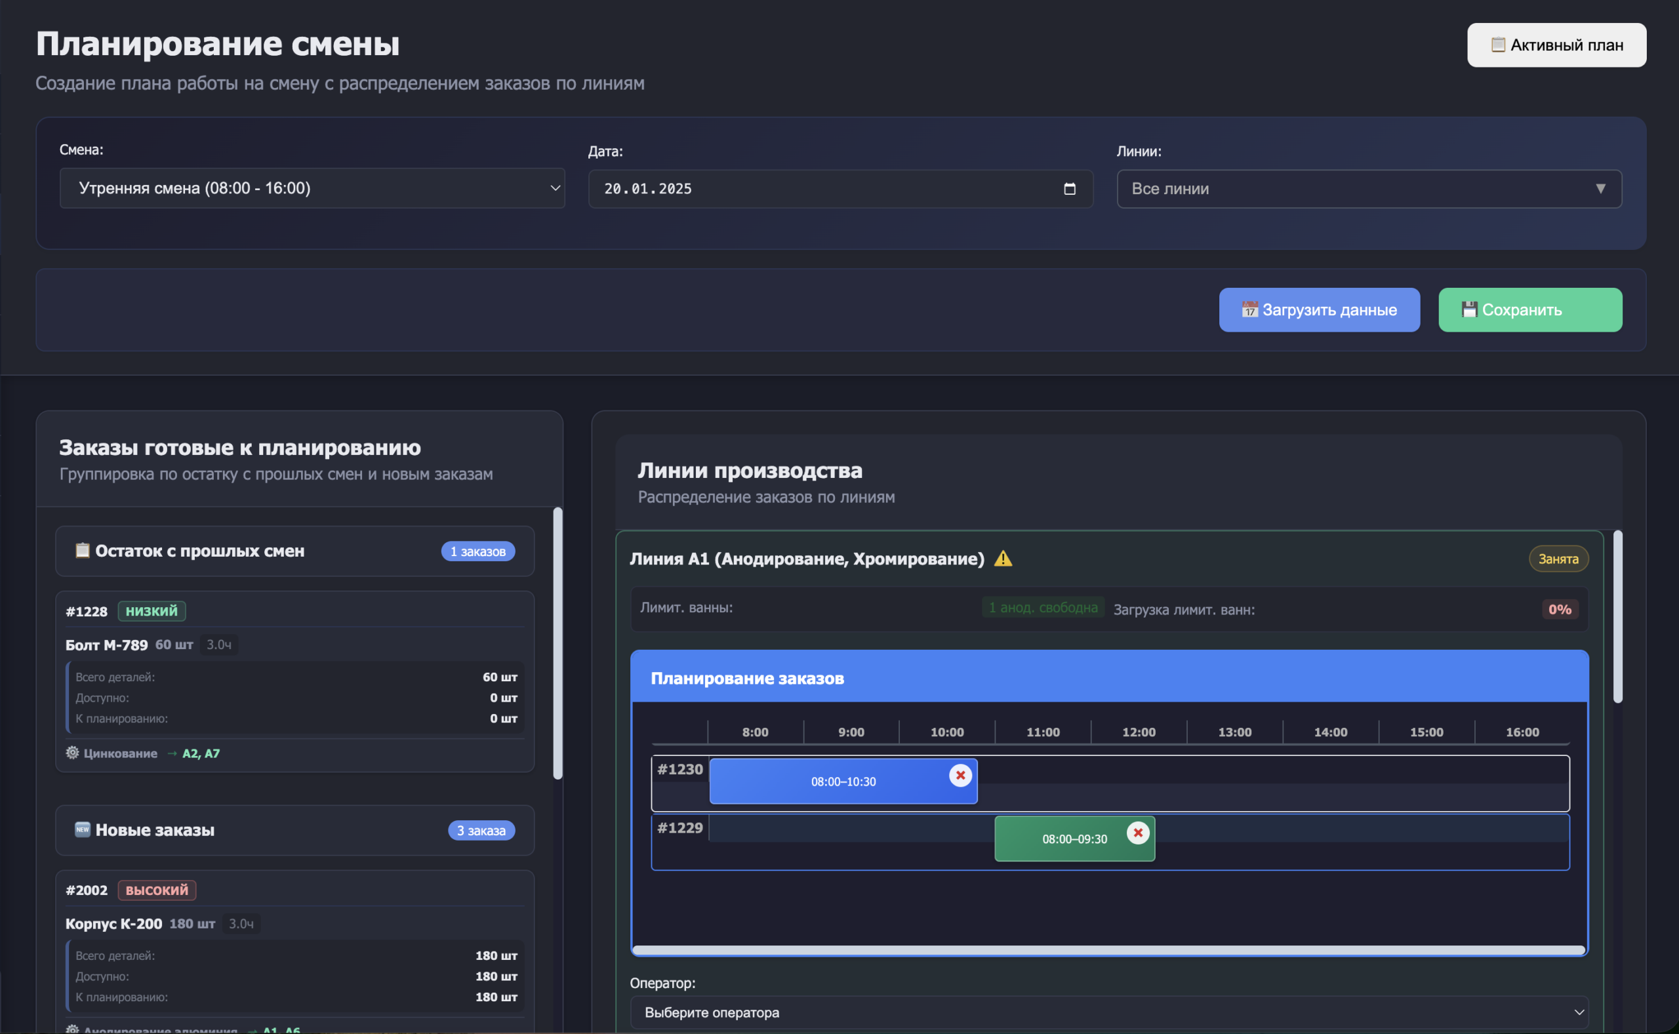
Task: Remove order #1230 from timeline
Action: tap(960, 775)
